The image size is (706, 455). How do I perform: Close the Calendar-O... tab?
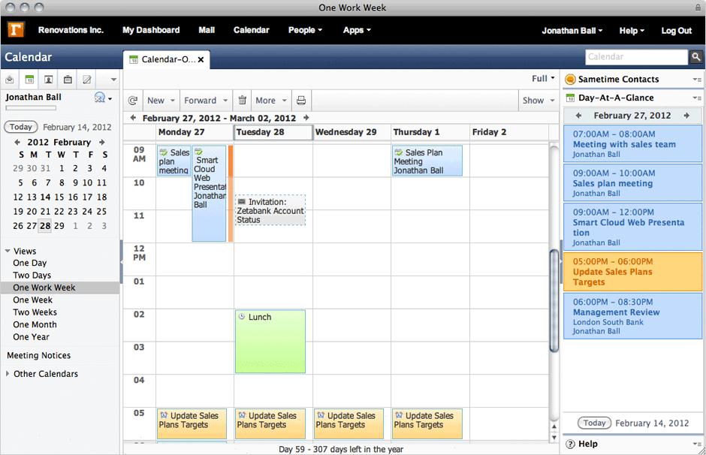tap(201, 59)
